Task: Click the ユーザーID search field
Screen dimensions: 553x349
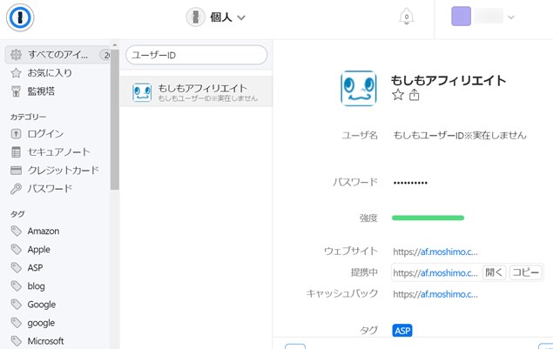Action: tap(197, 55)
